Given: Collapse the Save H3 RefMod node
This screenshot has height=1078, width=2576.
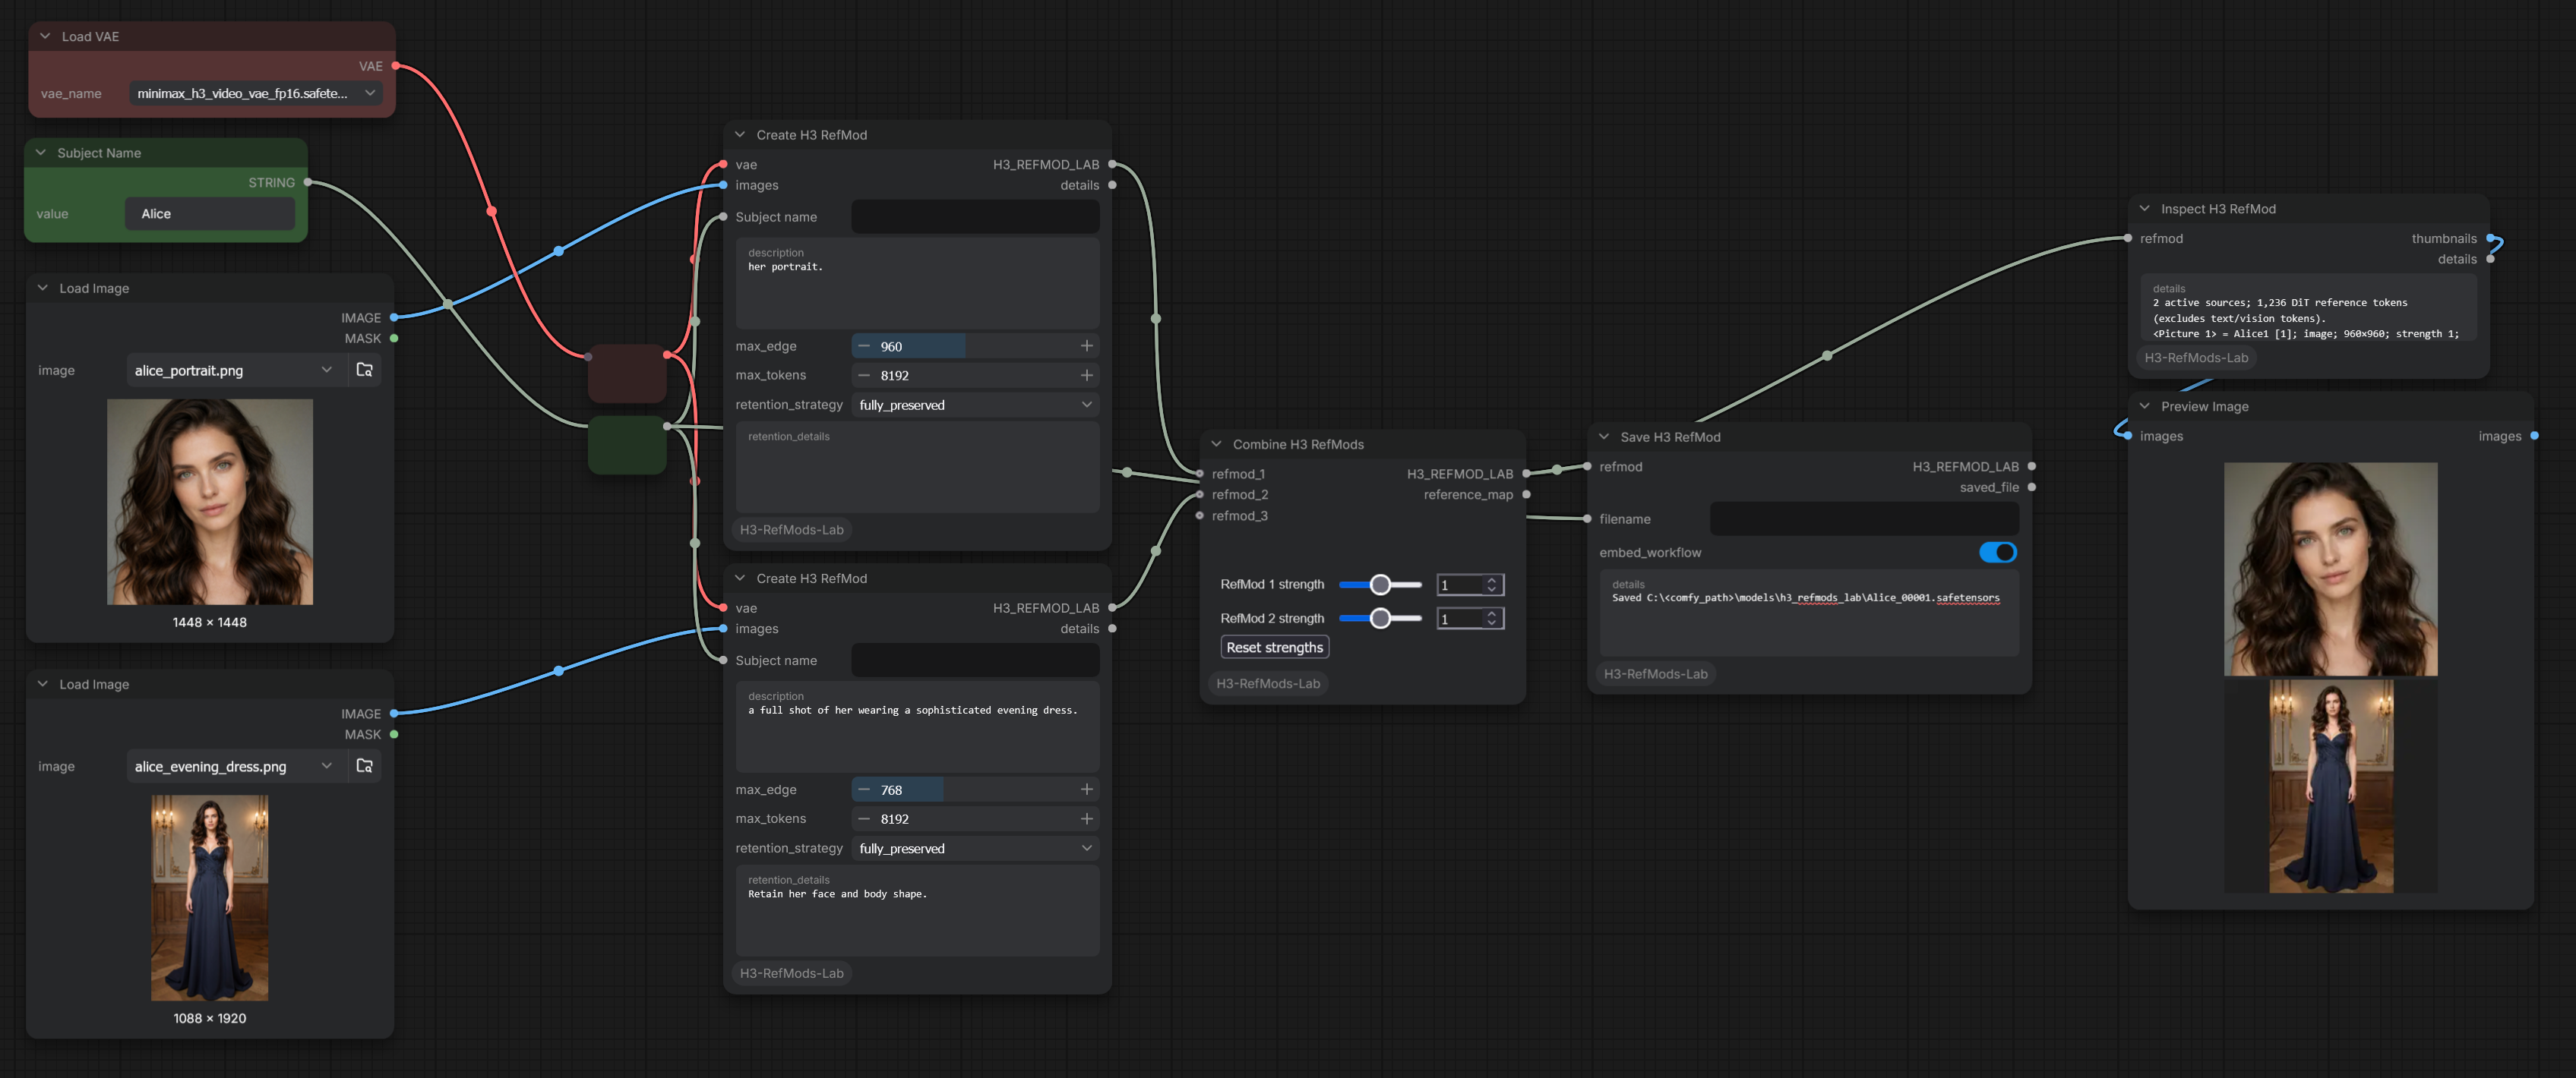Looking at the screenshot, I should [x=1604, y=437].
